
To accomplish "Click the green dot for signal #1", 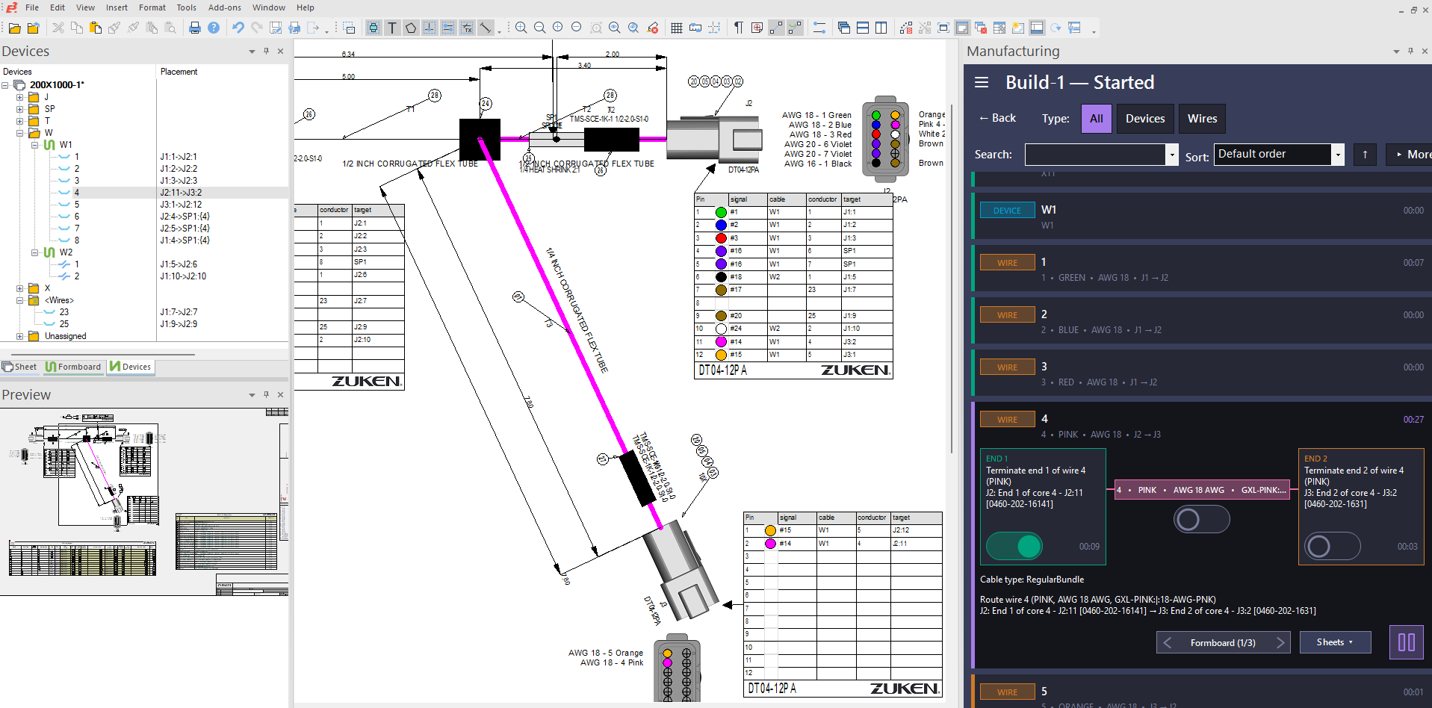I will click(721, 212).
